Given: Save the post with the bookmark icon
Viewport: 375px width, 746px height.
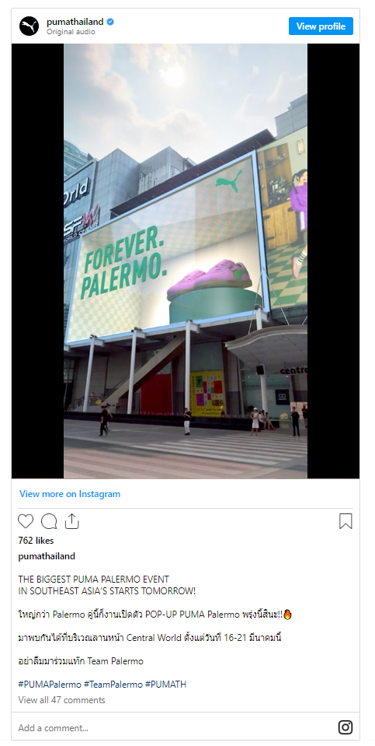Looking at the screenshot, I should click(345, 521).
